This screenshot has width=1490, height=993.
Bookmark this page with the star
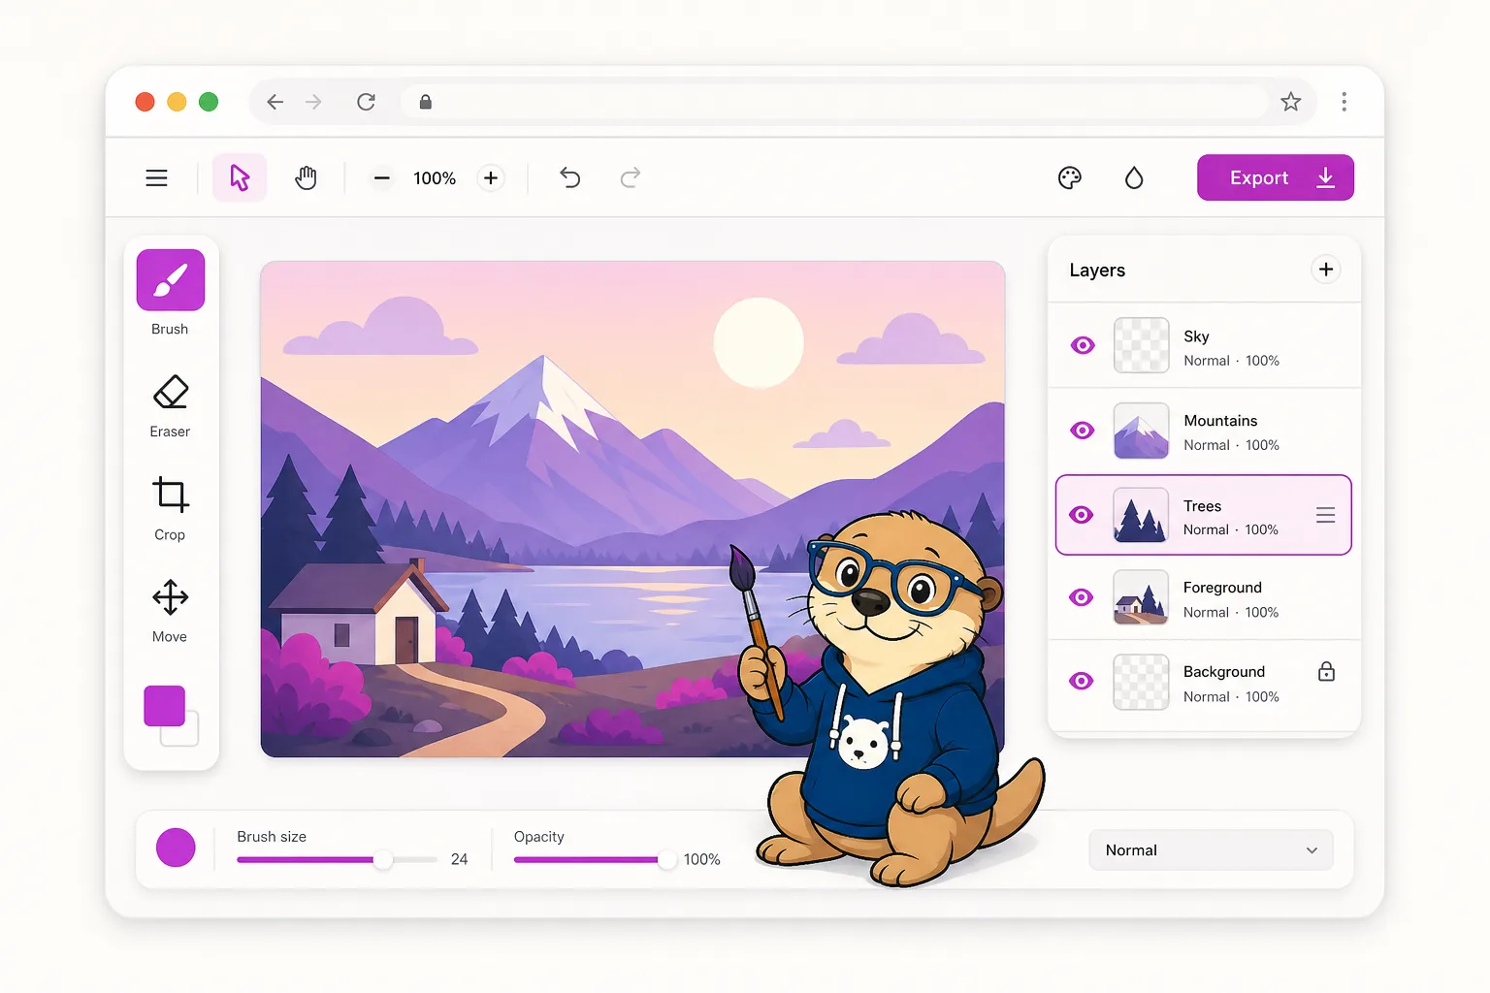click(x=1290, y=102)
